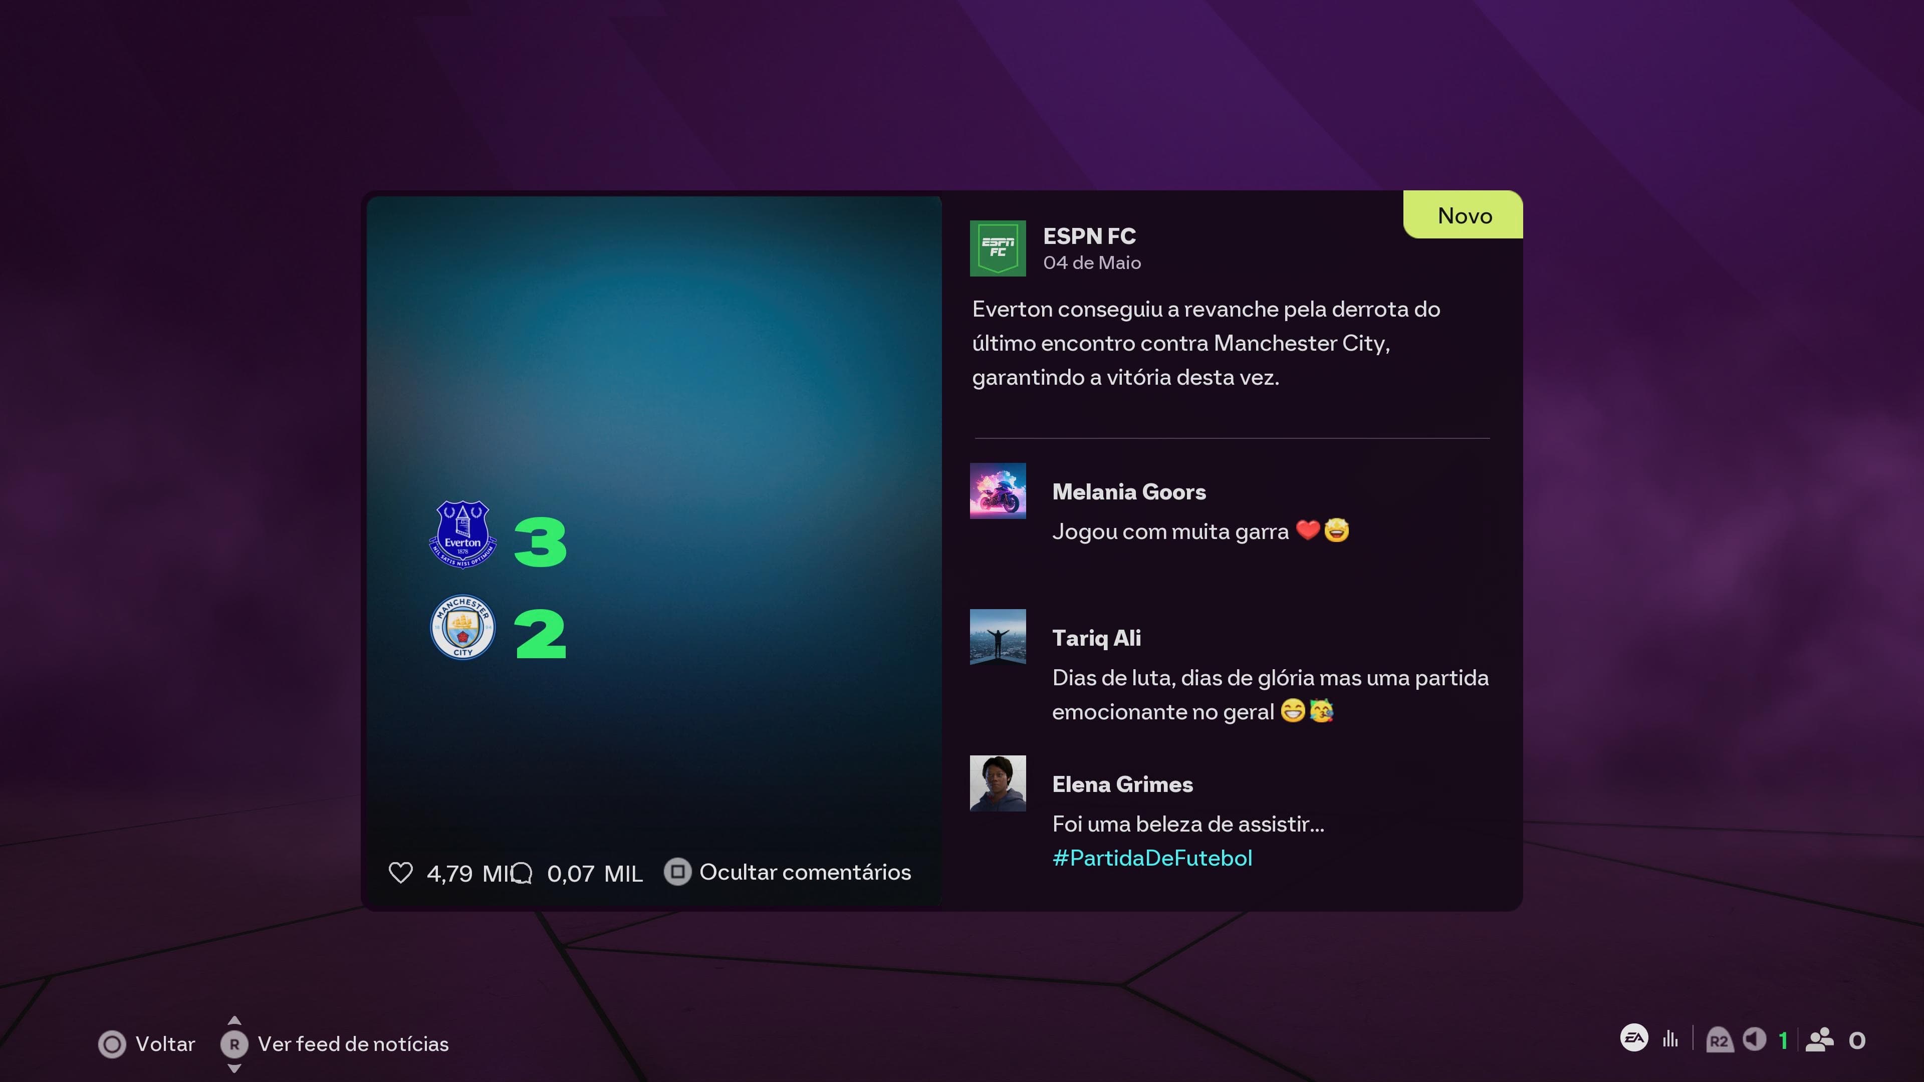The width and height of the screenshot is (1924, 1082).
Task: Open Melania Goors' motorcycle avatar
Action: pos(997,490)
